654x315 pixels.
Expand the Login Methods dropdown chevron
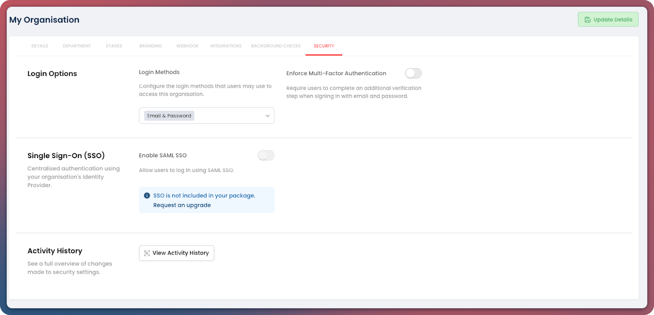[267, 116]
